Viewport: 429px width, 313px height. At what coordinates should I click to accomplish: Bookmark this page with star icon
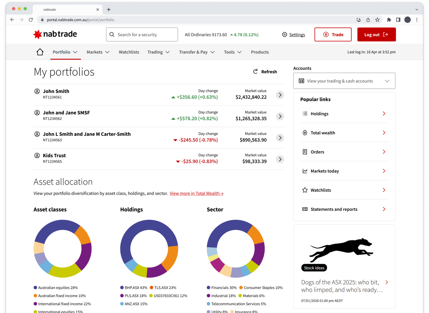(x=377, y=20)
